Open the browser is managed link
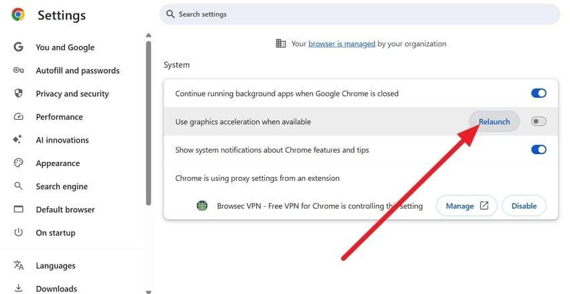The height and width of the screenshot is (294, 570). 342,44
